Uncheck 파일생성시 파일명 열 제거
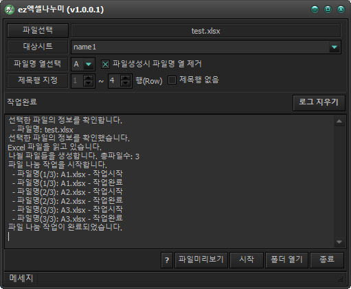This screenshot has height=289, width=351. [x=105, y=64]
